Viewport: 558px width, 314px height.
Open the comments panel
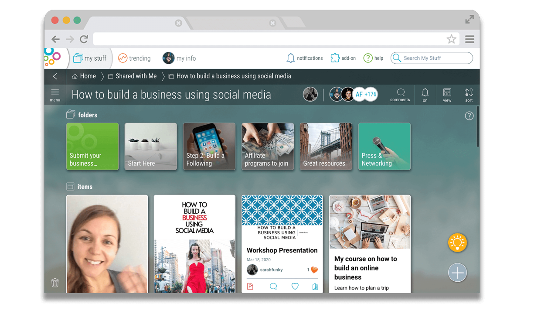point(400,94)
